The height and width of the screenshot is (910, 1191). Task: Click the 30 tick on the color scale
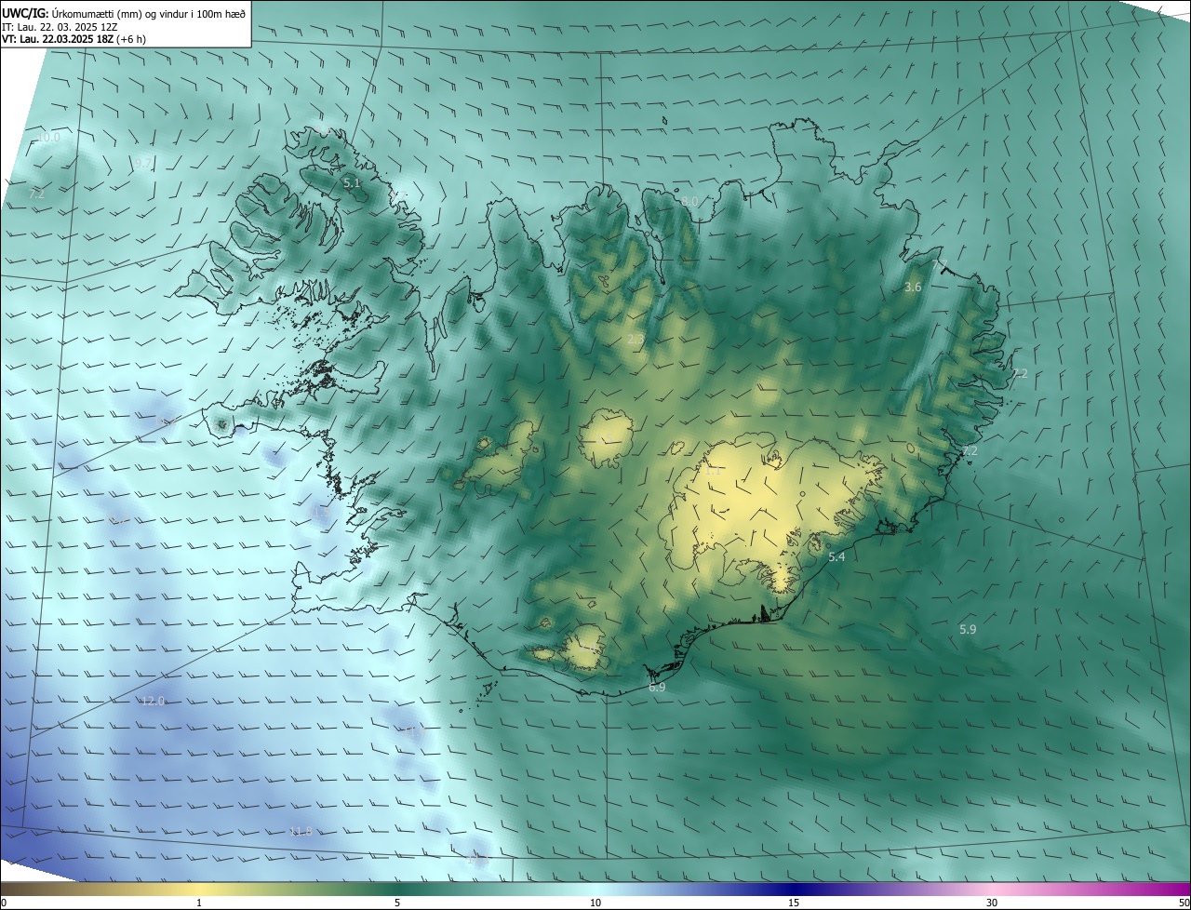(992, 903)
